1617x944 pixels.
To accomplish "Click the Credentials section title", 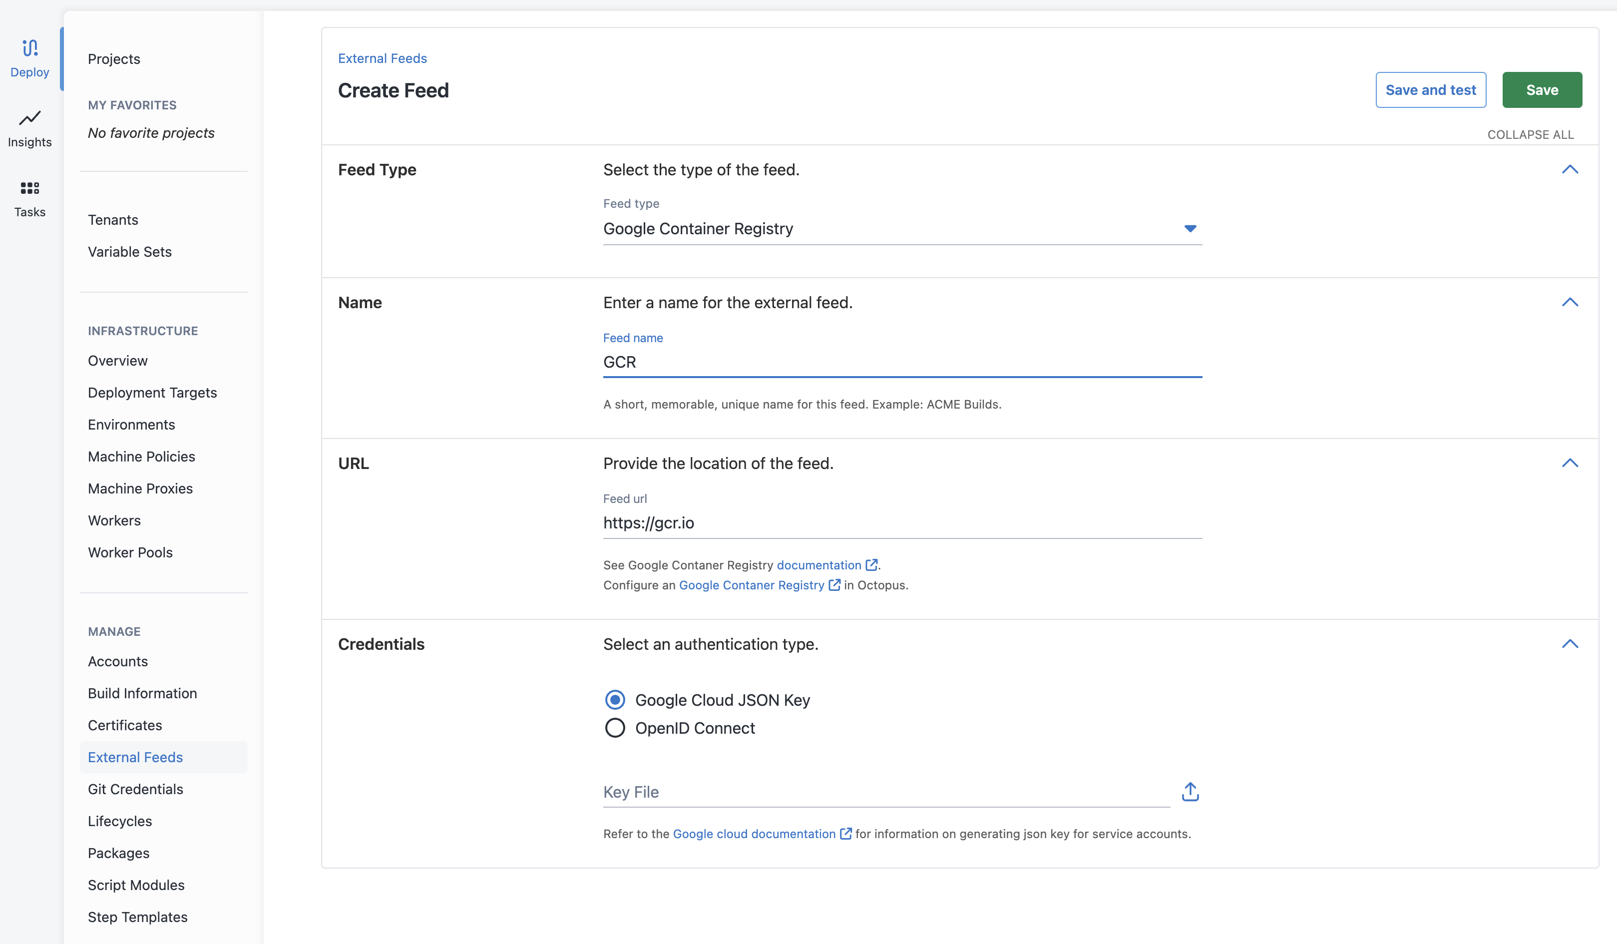I will tap(381, 644).
